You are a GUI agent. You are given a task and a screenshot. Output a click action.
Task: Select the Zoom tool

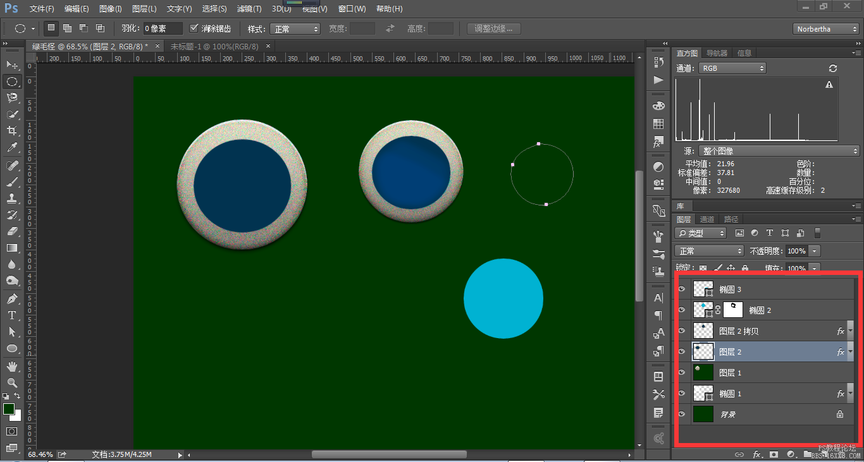tap(12, 383)
